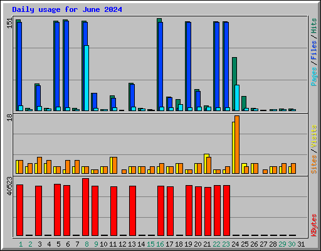This screenshot has height=251, width=321.
Task: Click the red KBytes bar for day 23
Action: pos(226,210)
